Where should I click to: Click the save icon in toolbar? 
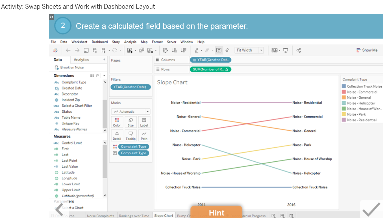coord(86,50)
